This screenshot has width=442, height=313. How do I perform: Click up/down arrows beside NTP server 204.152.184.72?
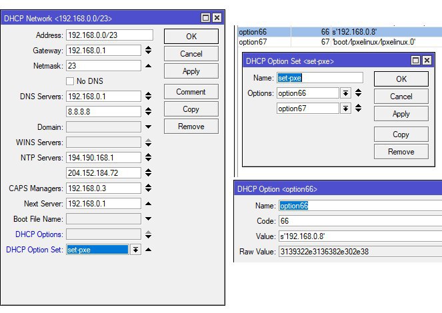pyautogui.click(x=148, y=173)
